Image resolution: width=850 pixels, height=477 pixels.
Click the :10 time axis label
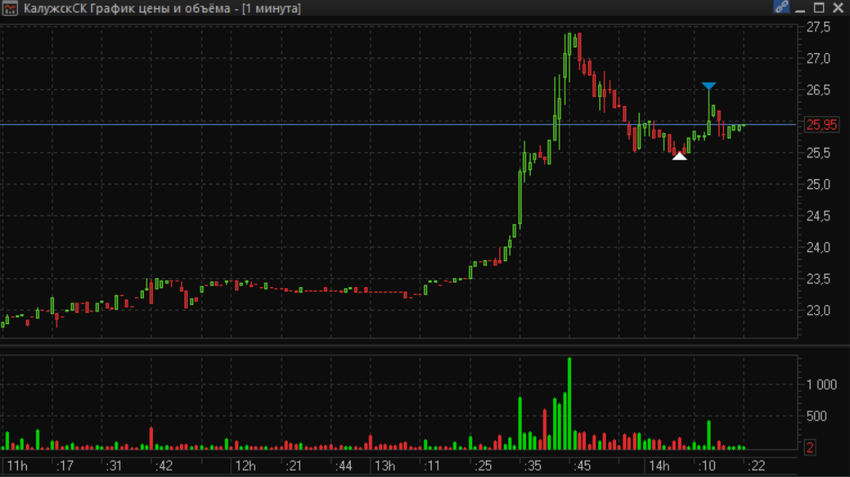pos(706,465)
